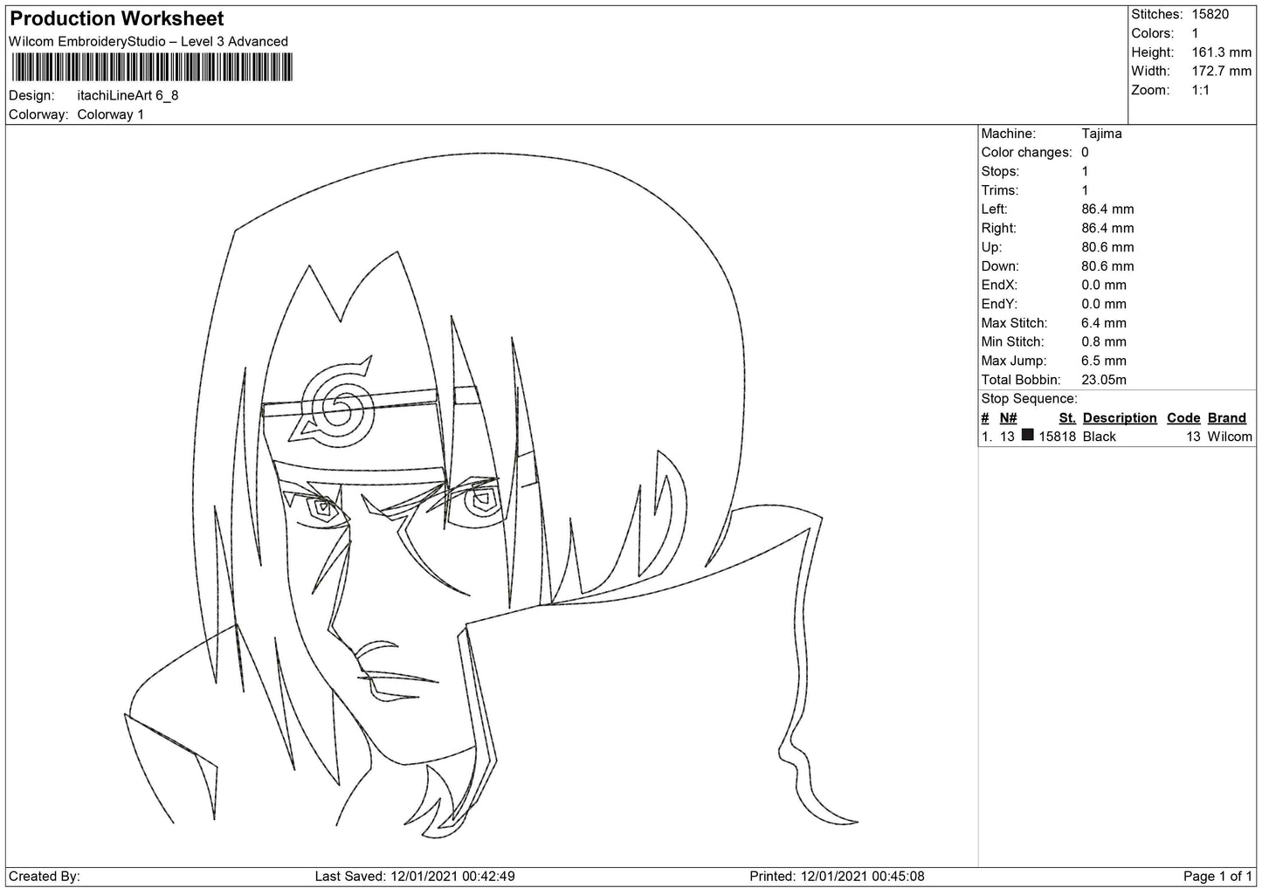Click the "Max Stitch:" label

1014,323
